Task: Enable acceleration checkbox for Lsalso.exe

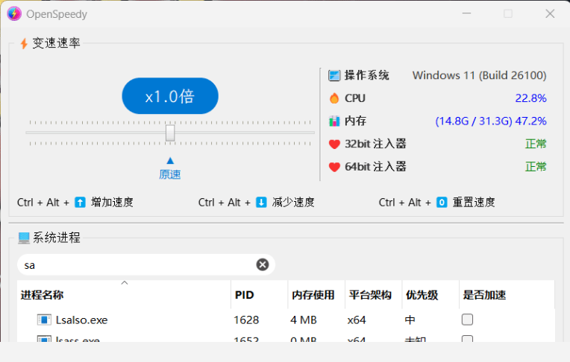Action: [x=467, y=320]
